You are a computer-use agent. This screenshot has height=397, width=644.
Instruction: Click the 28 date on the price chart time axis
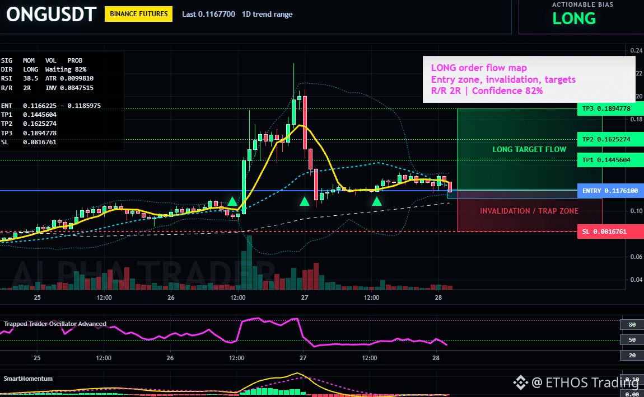[438, 297]
